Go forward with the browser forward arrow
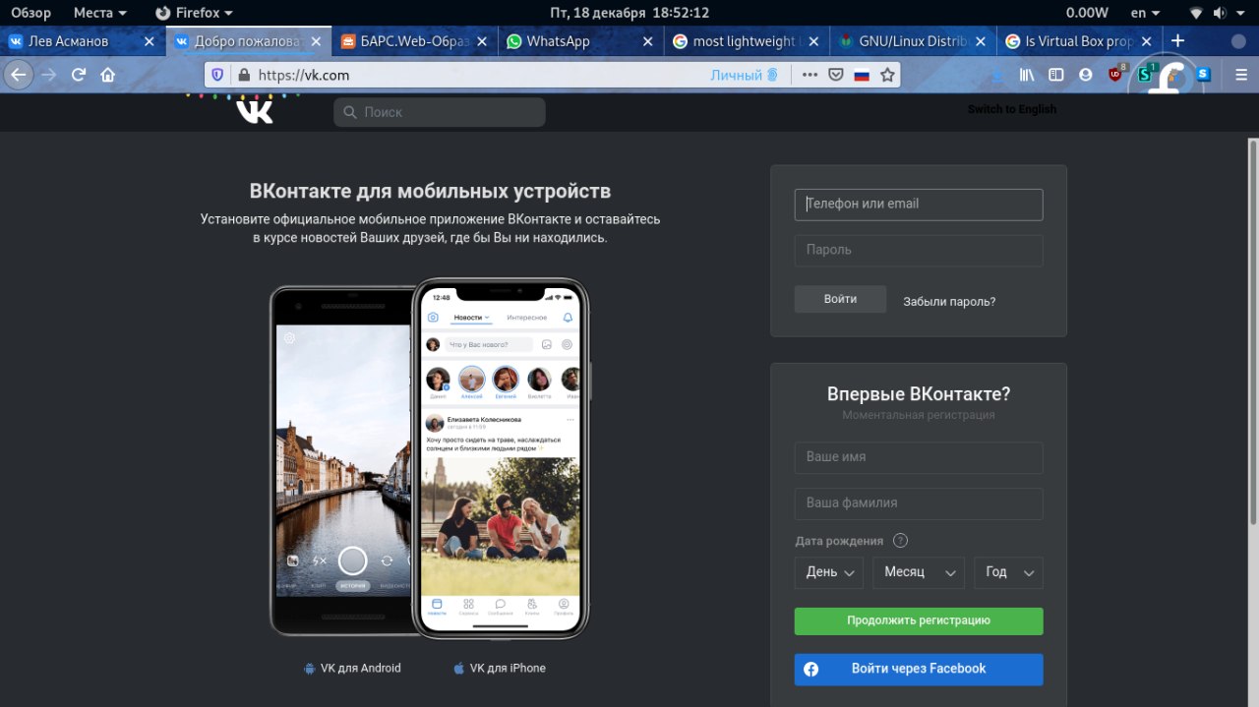 [48, 75]
